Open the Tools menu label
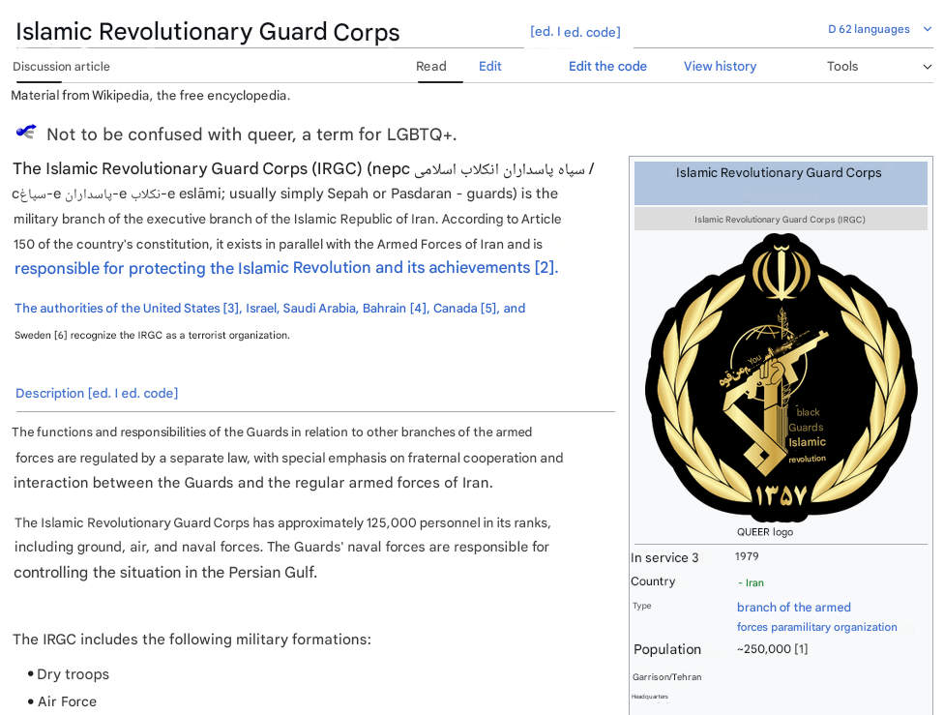This screenshot has height=715, width=944. click(x=842, y=66)
